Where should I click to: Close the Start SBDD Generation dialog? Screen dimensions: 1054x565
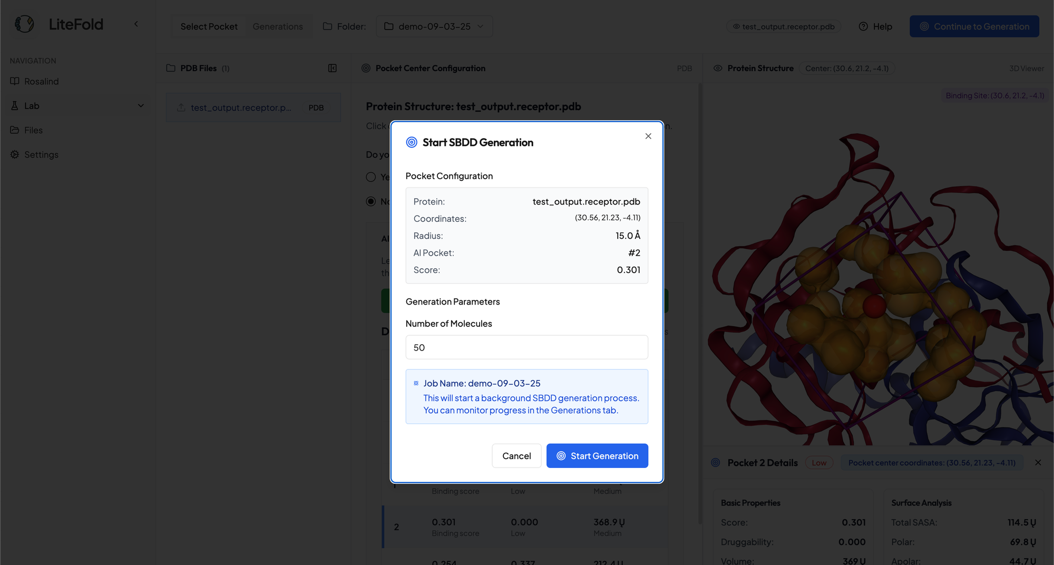point(648,136)
